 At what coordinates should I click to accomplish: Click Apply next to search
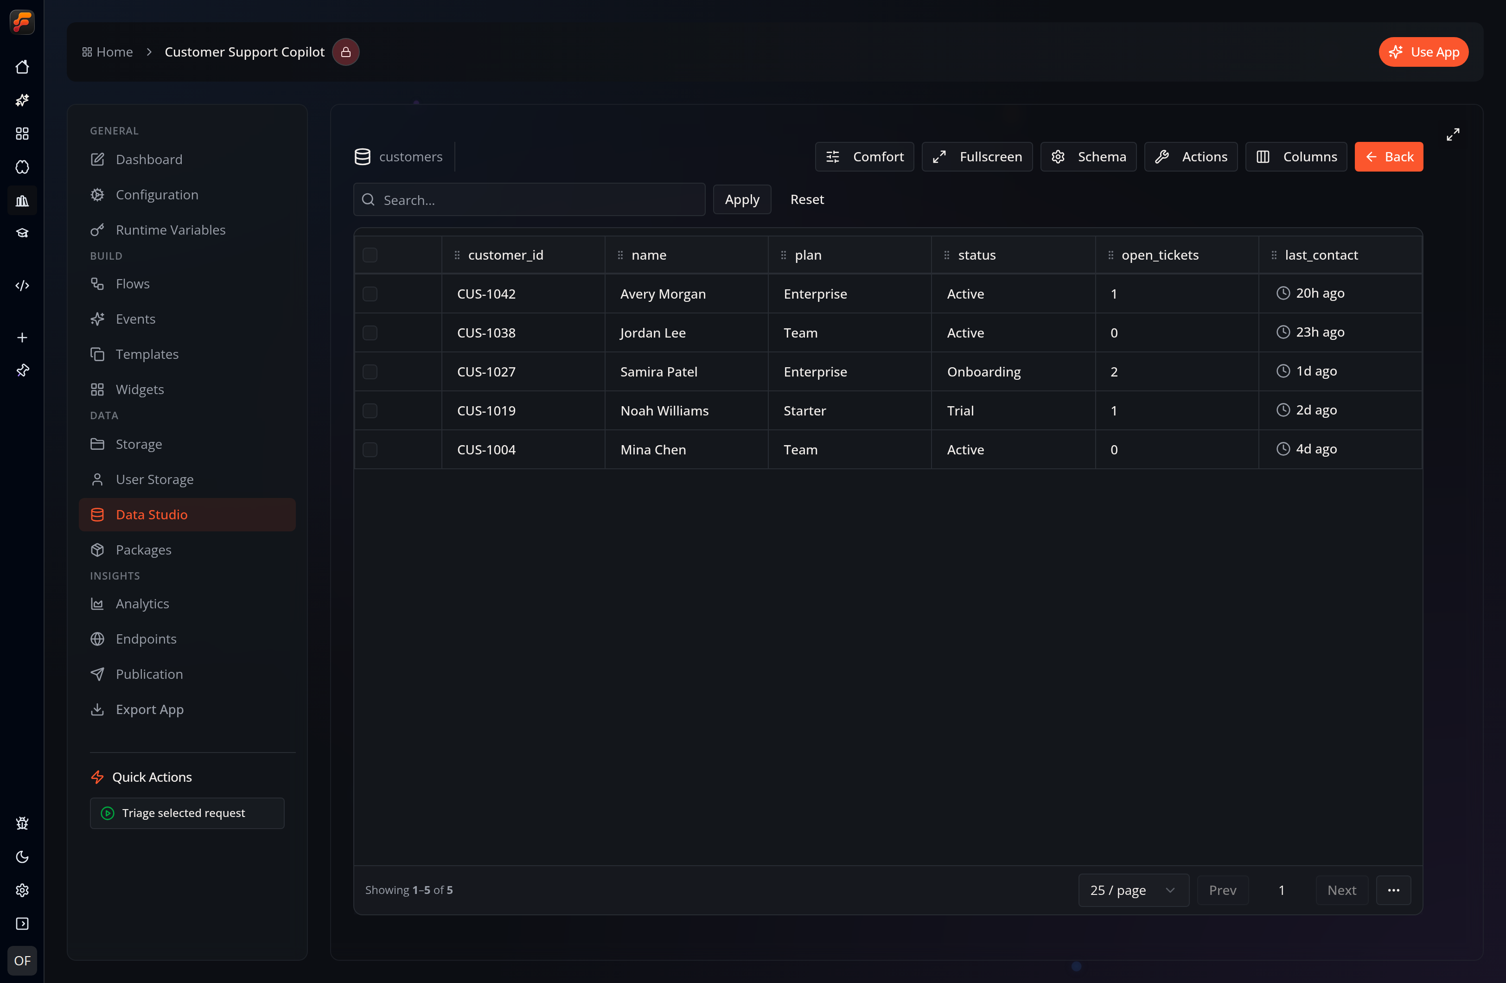[x=741, y=199]
